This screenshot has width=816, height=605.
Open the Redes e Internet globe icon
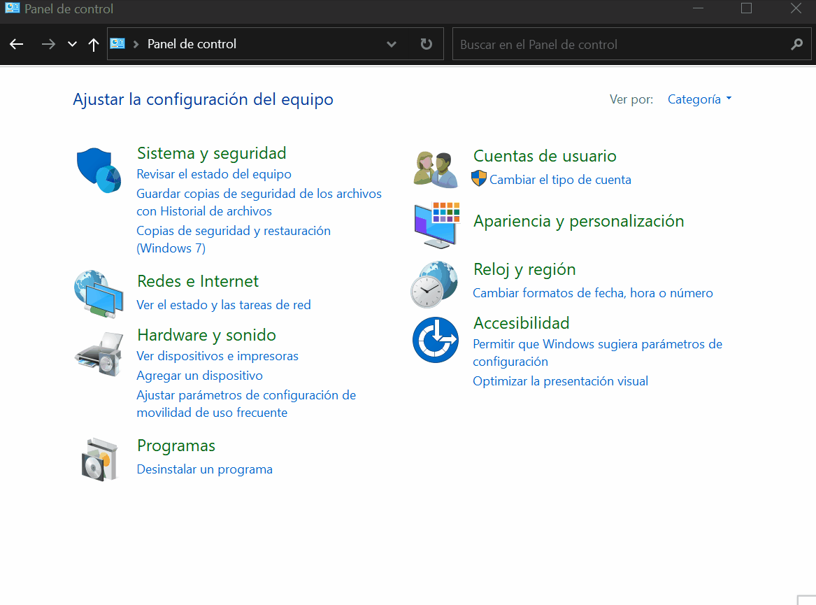tap(99, 294)
